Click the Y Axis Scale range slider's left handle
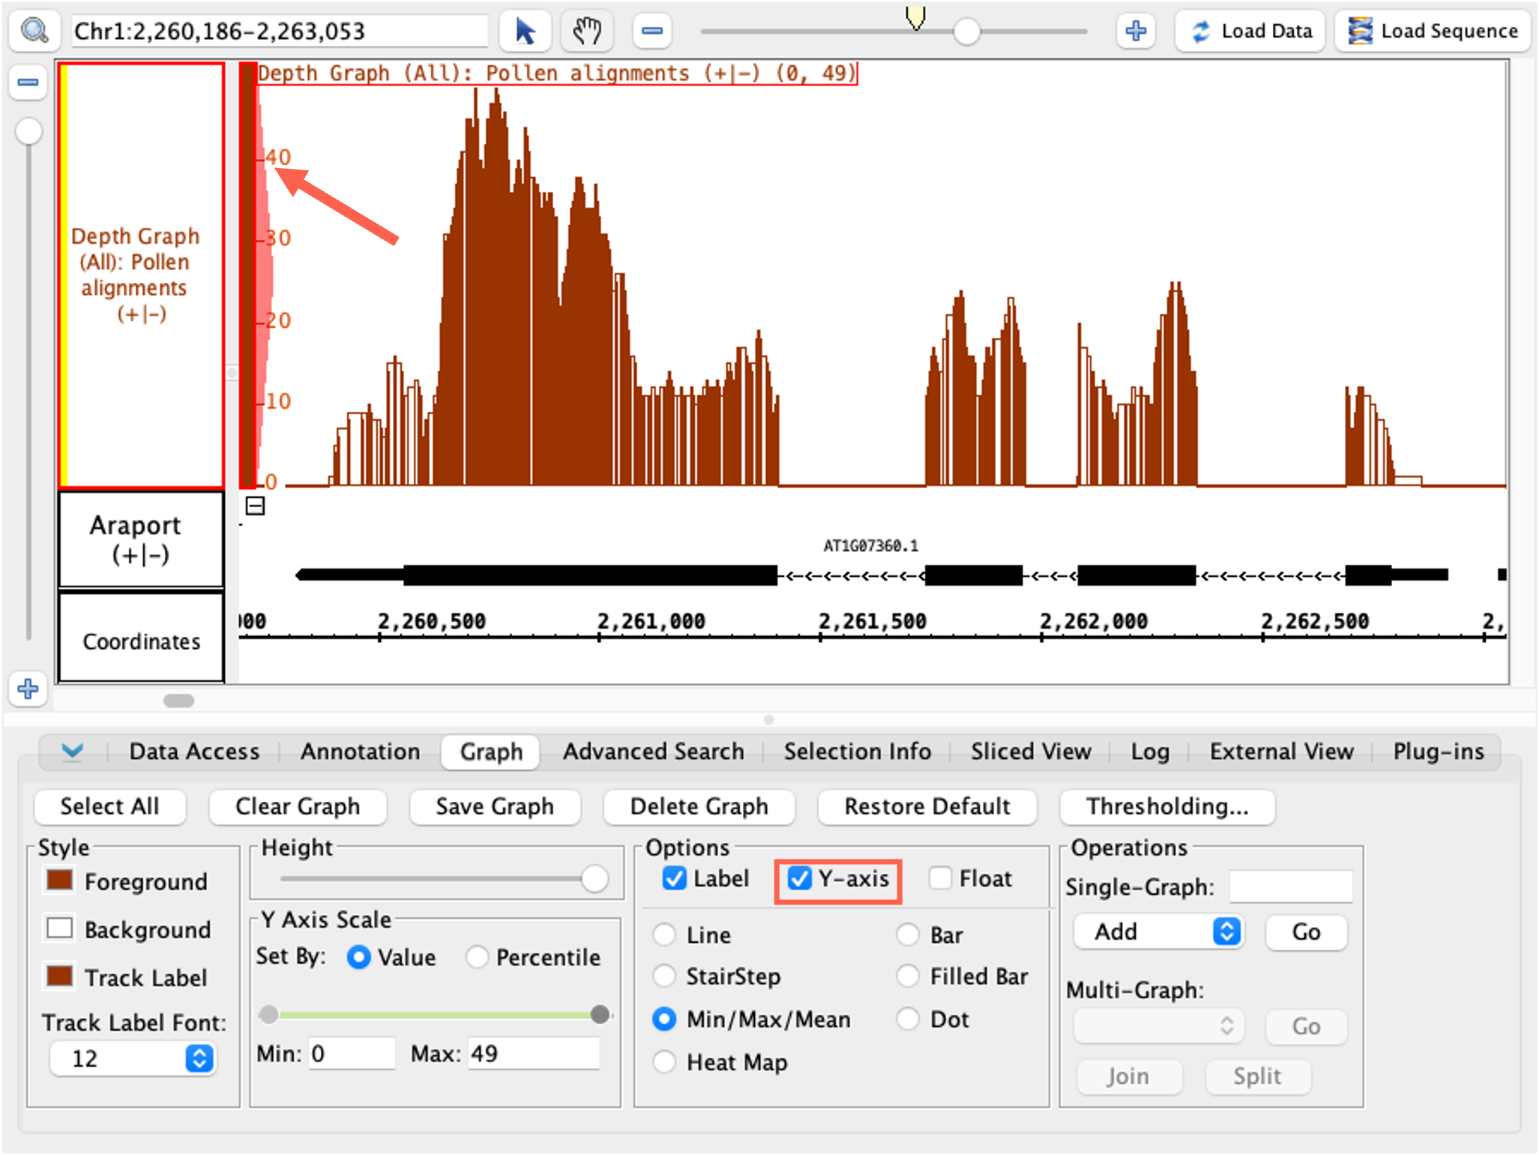 click(x=268, y=1015)
